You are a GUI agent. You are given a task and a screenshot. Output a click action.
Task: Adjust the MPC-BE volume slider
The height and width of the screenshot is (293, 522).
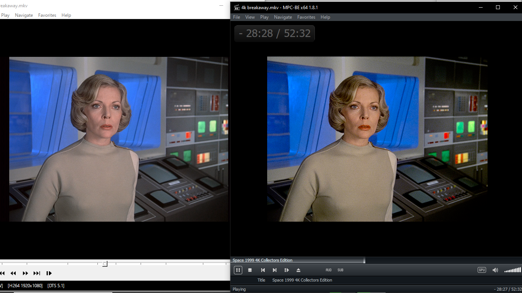(512, 270)
